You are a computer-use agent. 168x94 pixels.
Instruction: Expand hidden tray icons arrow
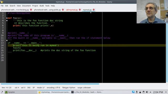pyautogui.click(x=150, y=92)
